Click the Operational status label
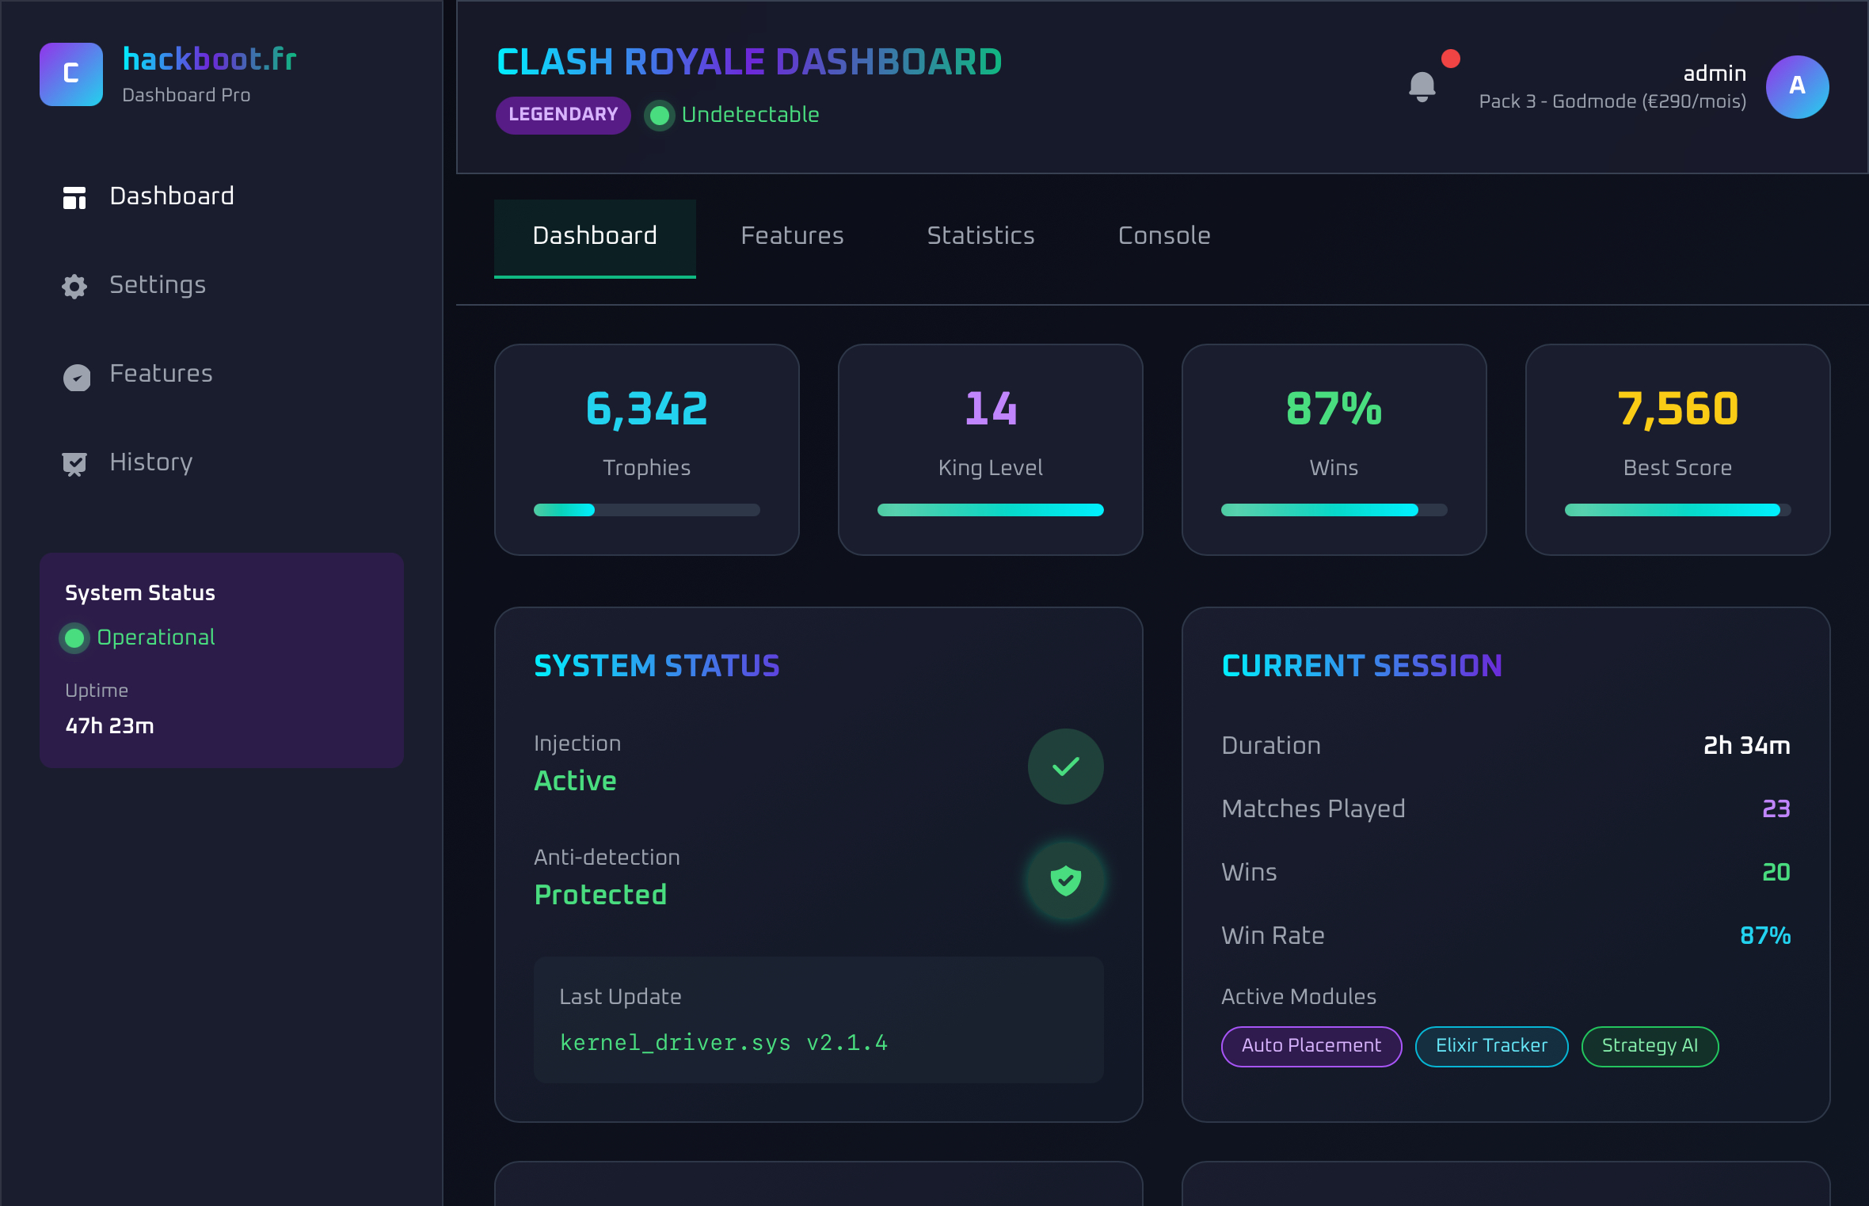Screen dimensions: 1869x1206 tap(156, 637)
